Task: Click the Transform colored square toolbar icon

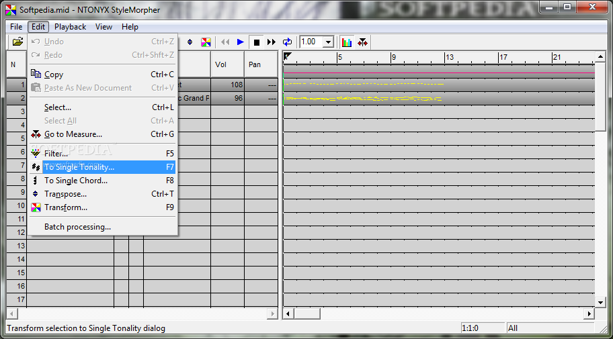Action: coord(206,42)
